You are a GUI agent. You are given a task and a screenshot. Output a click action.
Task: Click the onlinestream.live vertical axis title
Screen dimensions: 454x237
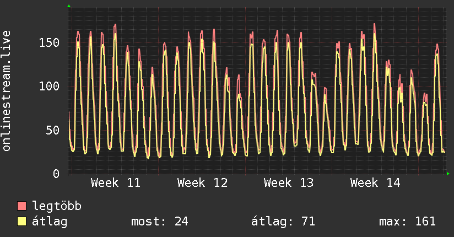point(7,91)
